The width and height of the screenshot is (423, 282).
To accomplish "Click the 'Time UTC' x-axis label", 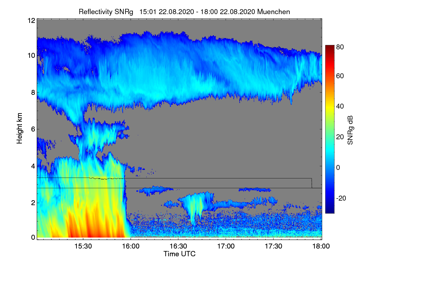I will pos(179,254).
